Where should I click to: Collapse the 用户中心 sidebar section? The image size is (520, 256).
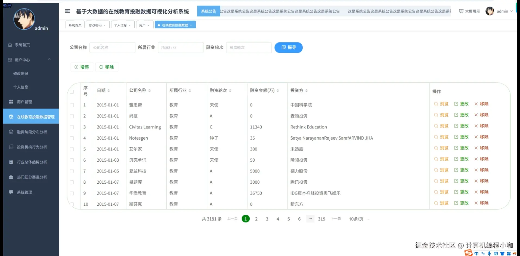pos(49,59)
